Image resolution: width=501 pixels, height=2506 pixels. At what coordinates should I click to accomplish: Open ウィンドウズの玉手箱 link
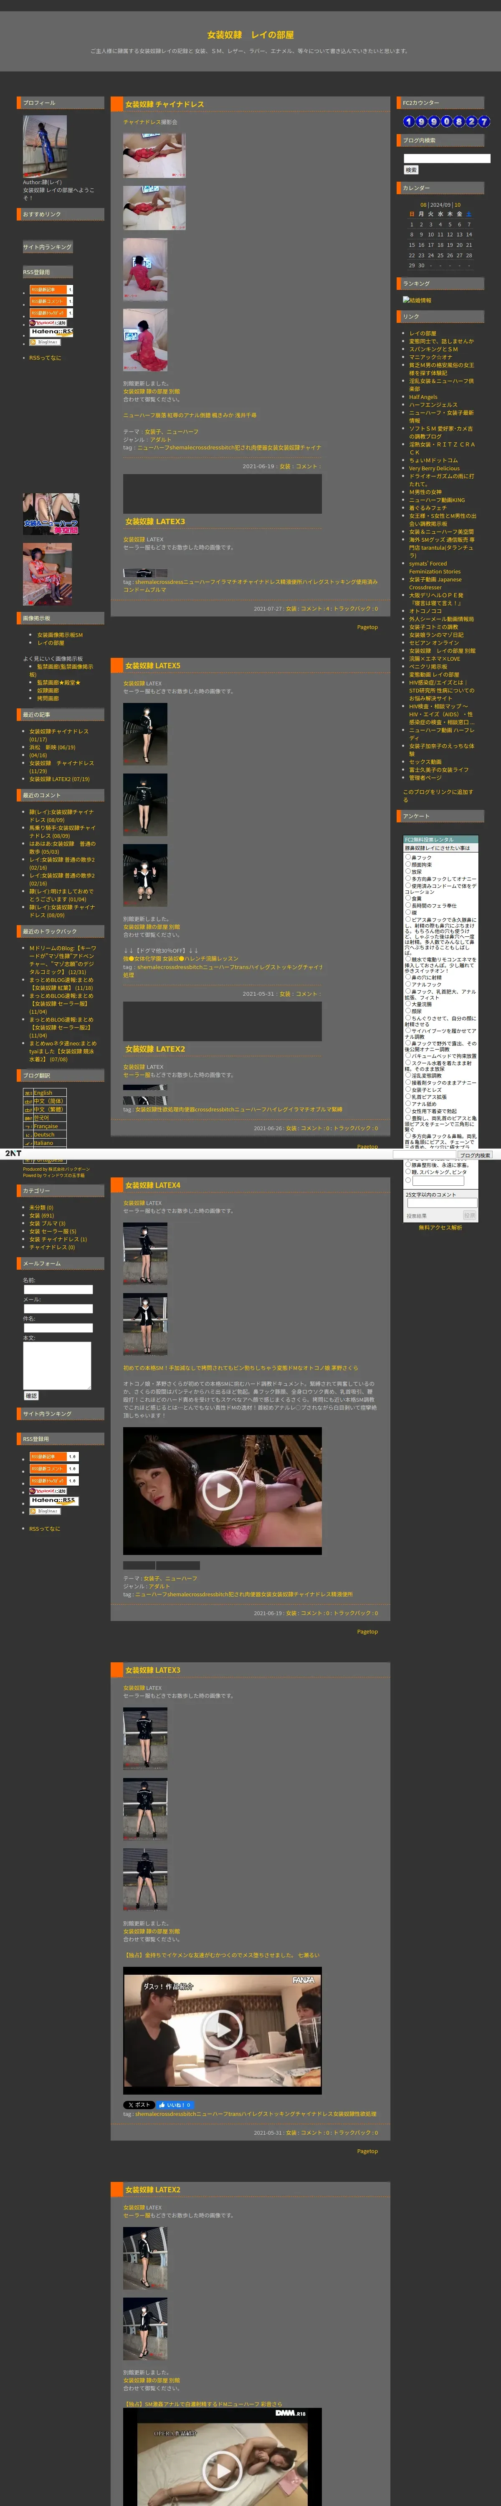(65, 1175)
